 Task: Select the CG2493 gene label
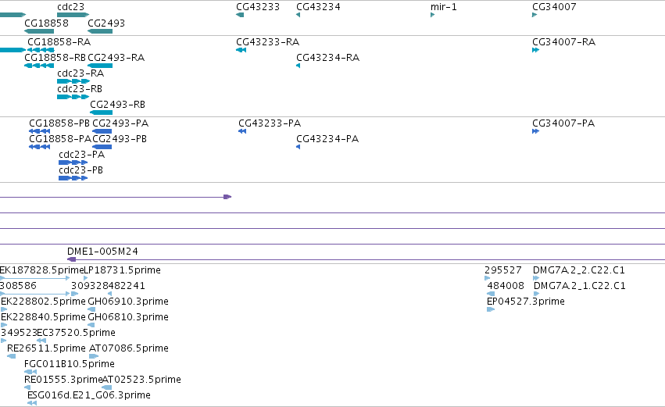(x=106, y=23)
